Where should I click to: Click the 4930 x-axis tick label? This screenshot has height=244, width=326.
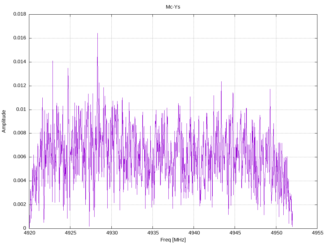pos(112,233)
